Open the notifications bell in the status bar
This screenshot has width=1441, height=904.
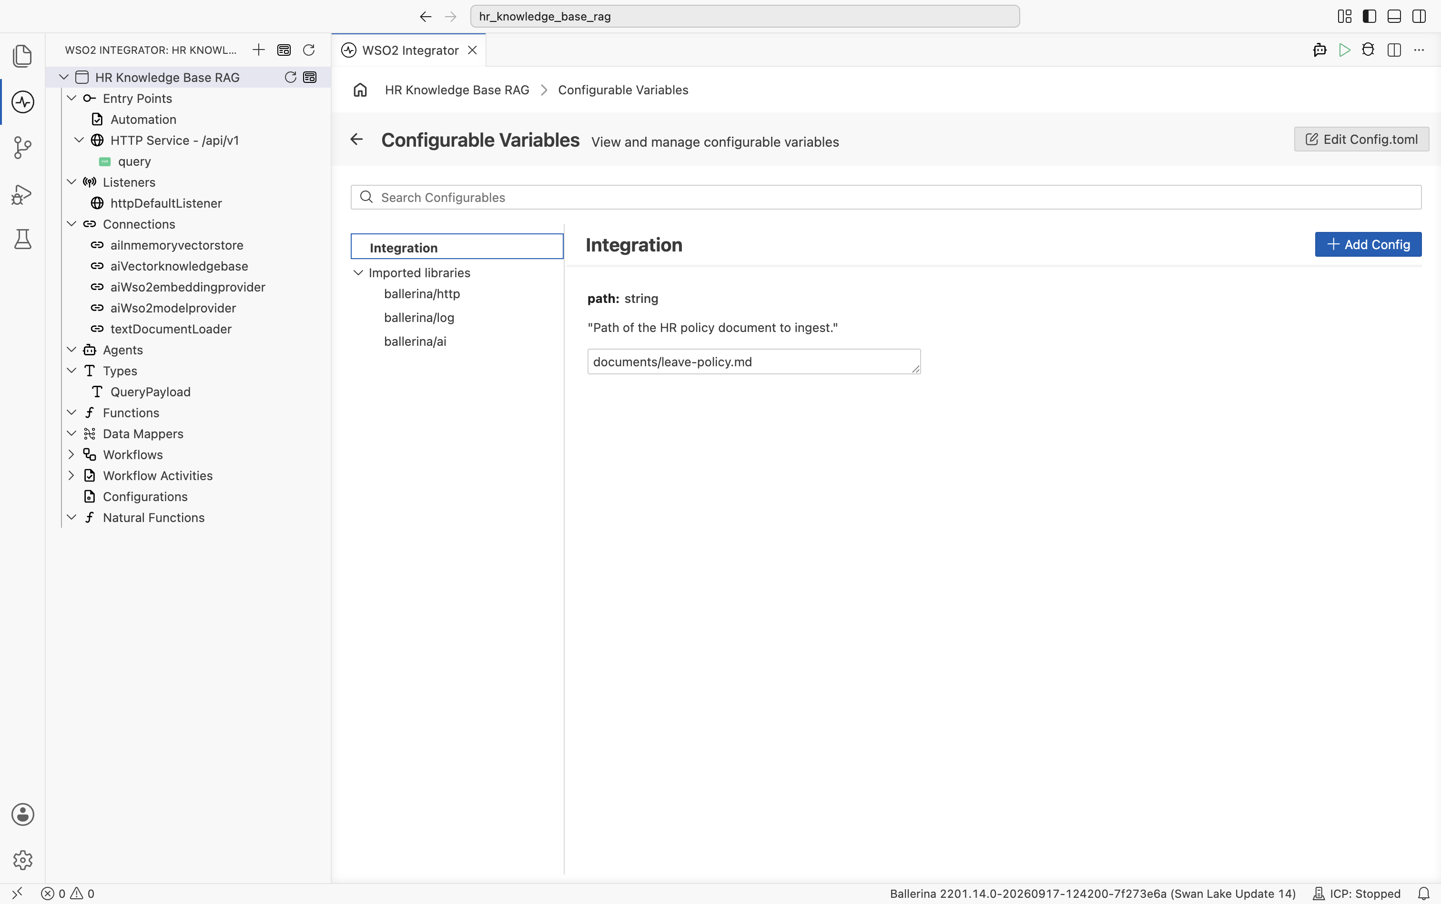[1424, 893]
